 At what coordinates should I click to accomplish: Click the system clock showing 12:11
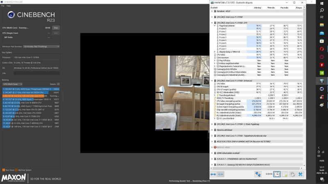[322, 167]
